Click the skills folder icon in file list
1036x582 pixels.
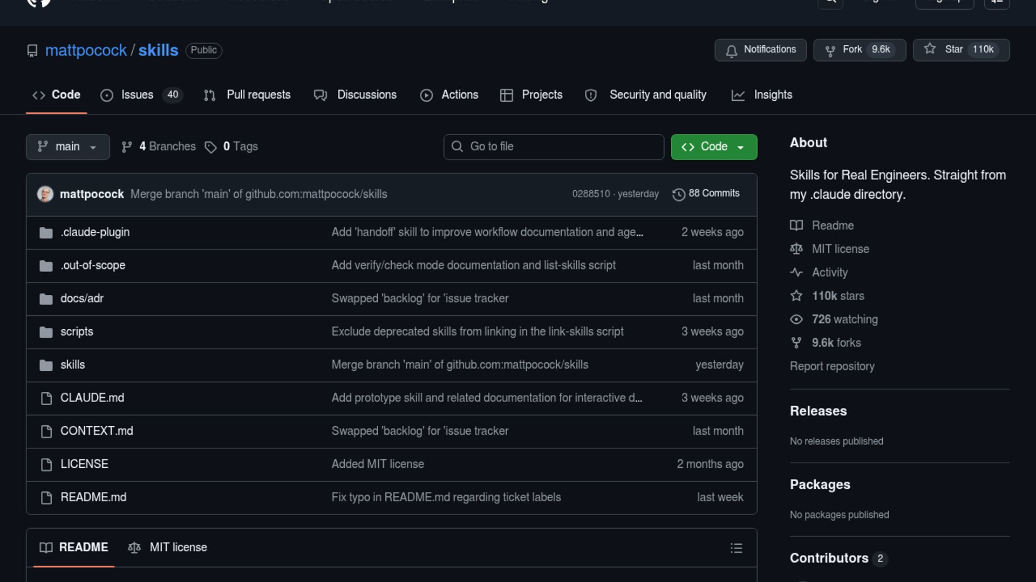point(46,365)
